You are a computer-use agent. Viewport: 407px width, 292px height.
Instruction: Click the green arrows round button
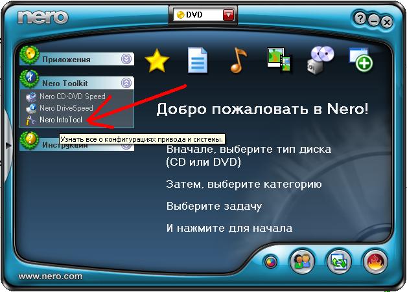[x=339, y=261]
